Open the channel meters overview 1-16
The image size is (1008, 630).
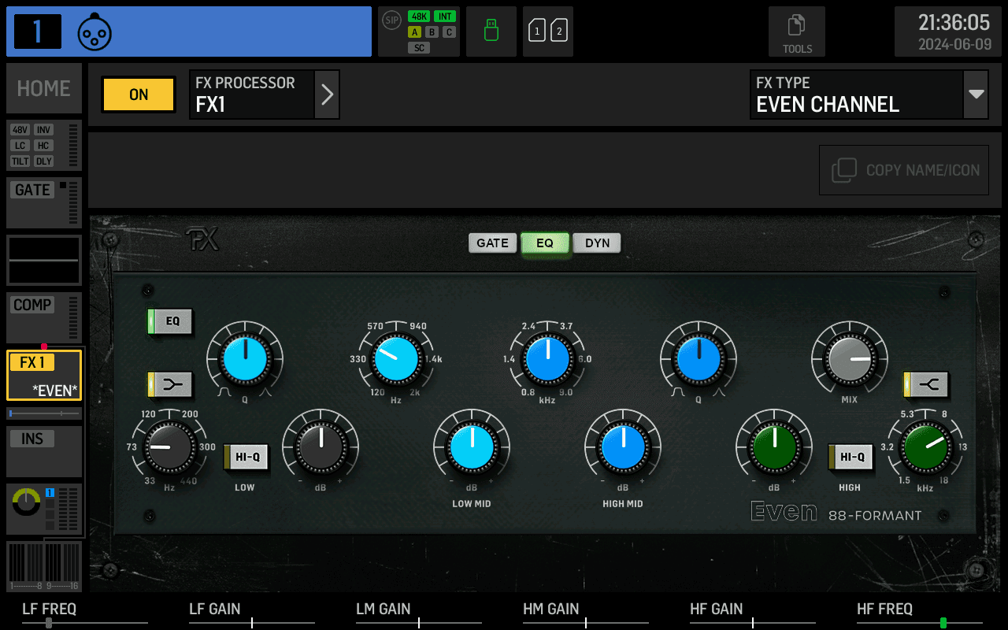[x=44, y=566]
